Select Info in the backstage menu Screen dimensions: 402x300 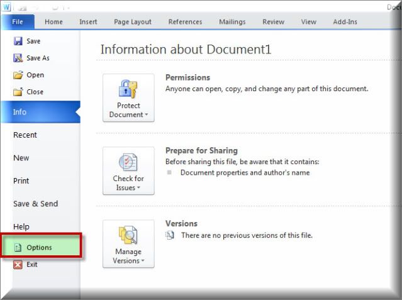[x=40, y=112]
